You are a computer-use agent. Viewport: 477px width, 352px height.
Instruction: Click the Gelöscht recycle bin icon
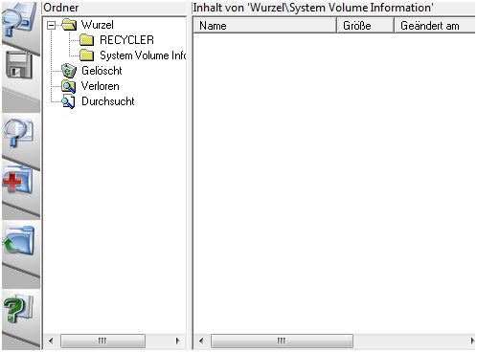coord(69,71)
